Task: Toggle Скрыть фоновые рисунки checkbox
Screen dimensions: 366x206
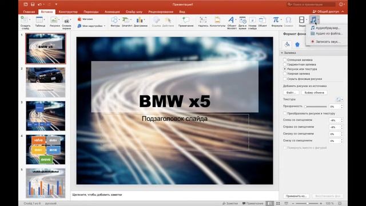Action: pos(285,79)
